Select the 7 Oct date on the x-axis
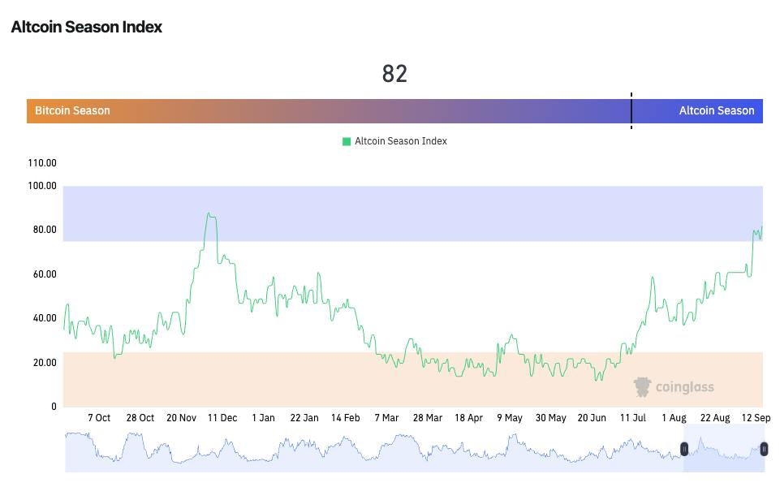 [99, 418]
